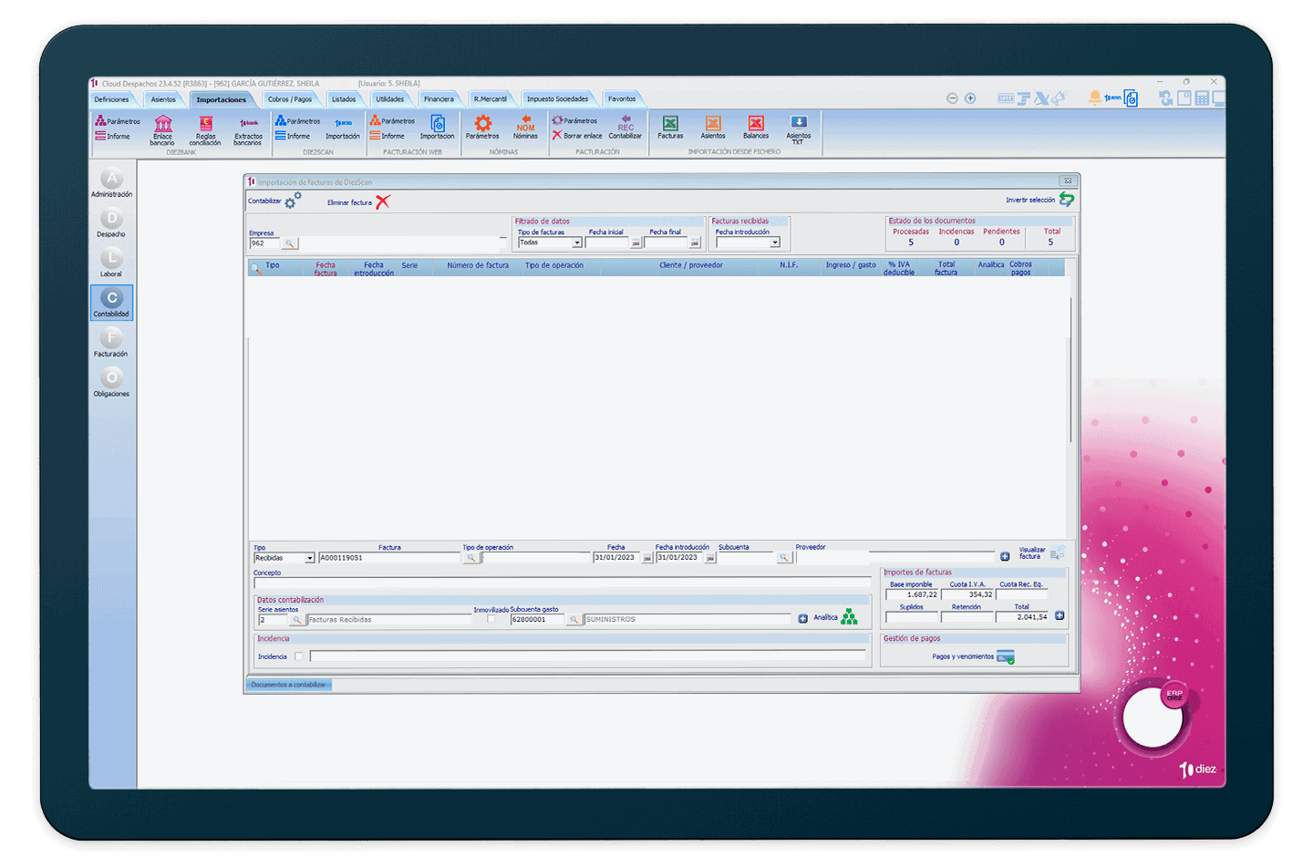Image resolution: width=1313 pixels, height=867 pixels.
Task: Toggle the Inmovilizado checkbox
Action: [491, 619]
